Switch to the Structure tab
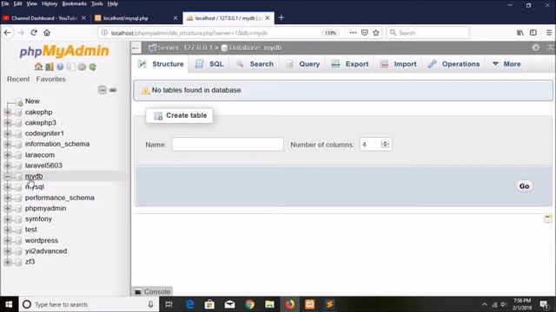 pyautogui.click(x=162, y=64)
